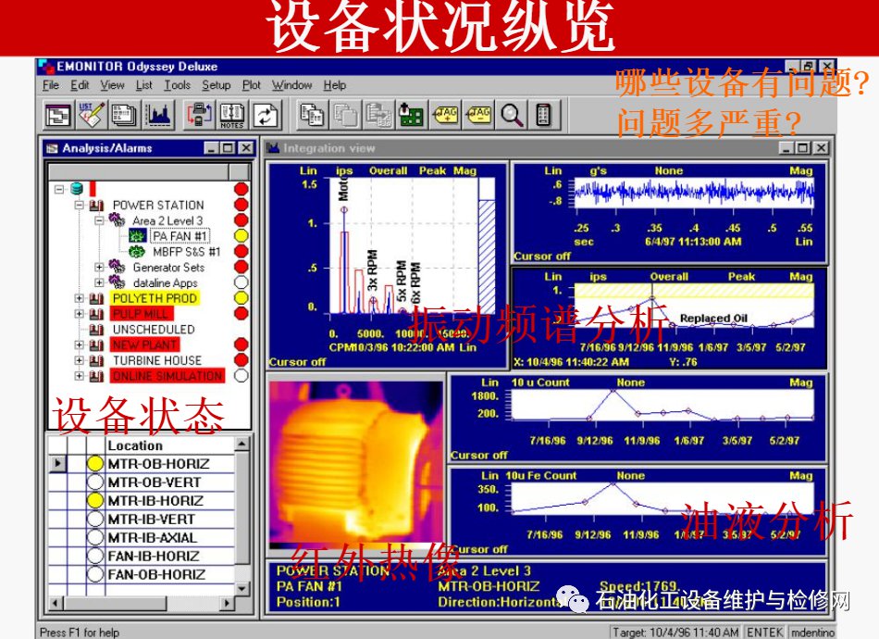Expand the TURBINE HOUSE tree node
Screen dimensions: 879x639
80,360
